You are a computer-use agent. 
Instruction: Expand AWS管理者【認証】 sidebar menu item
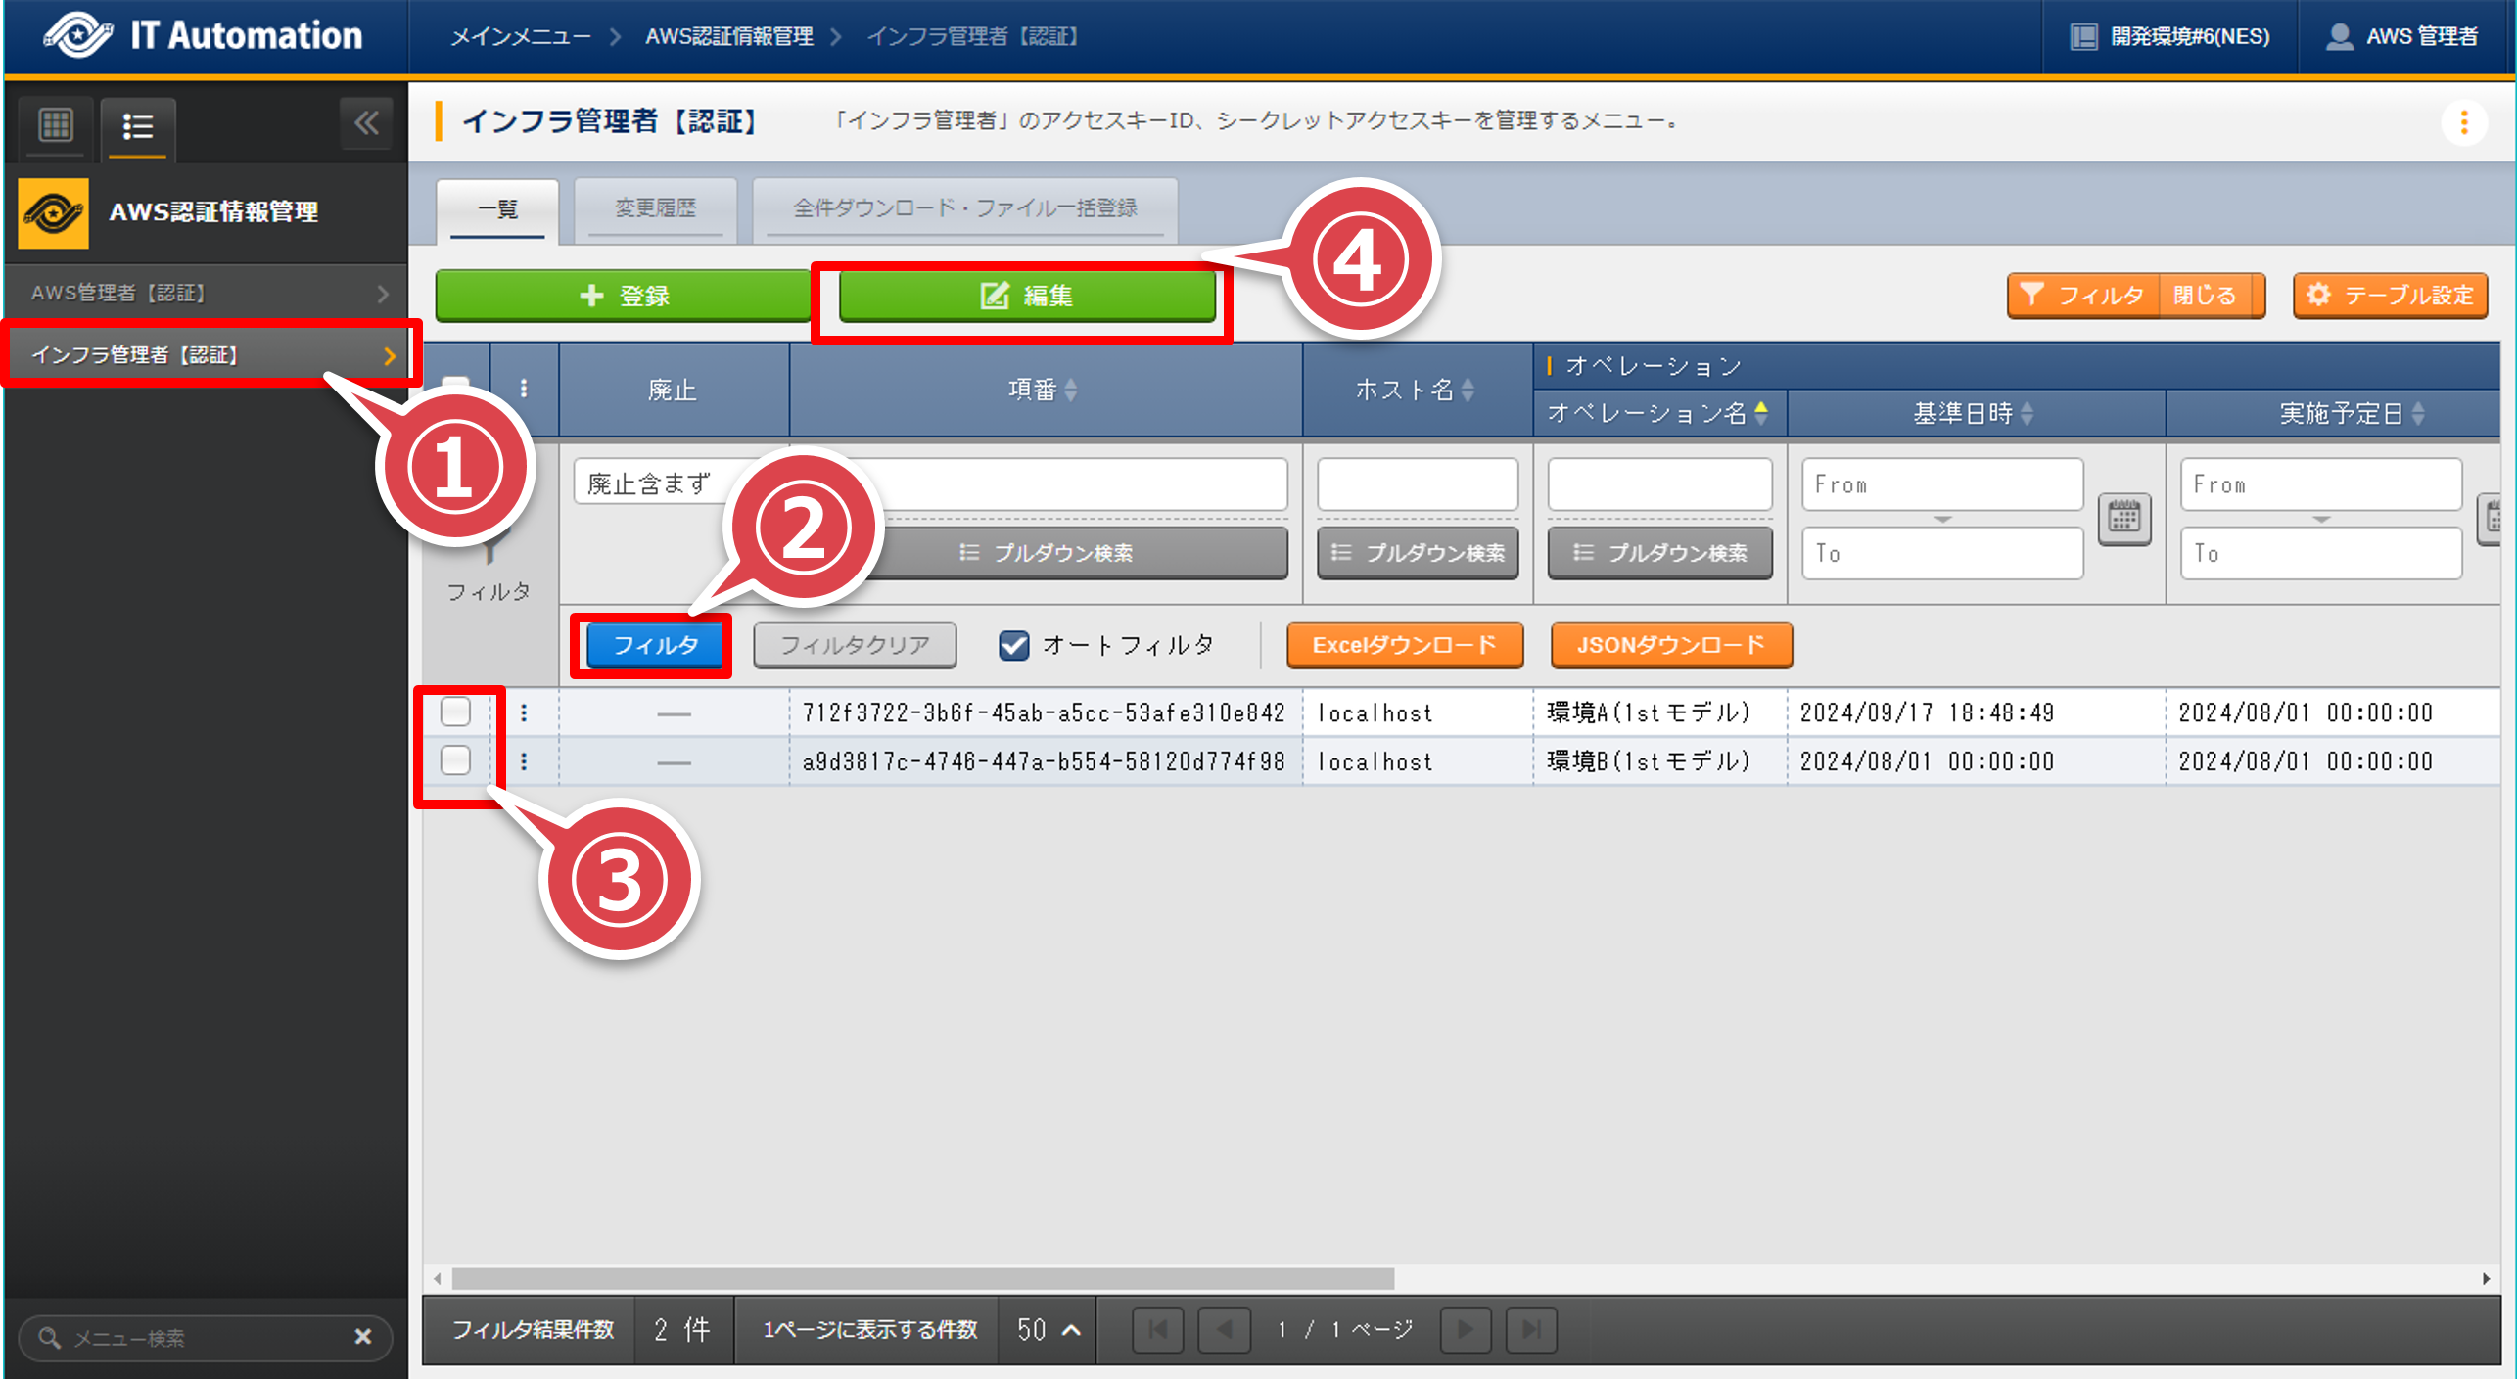click(206, 293)
